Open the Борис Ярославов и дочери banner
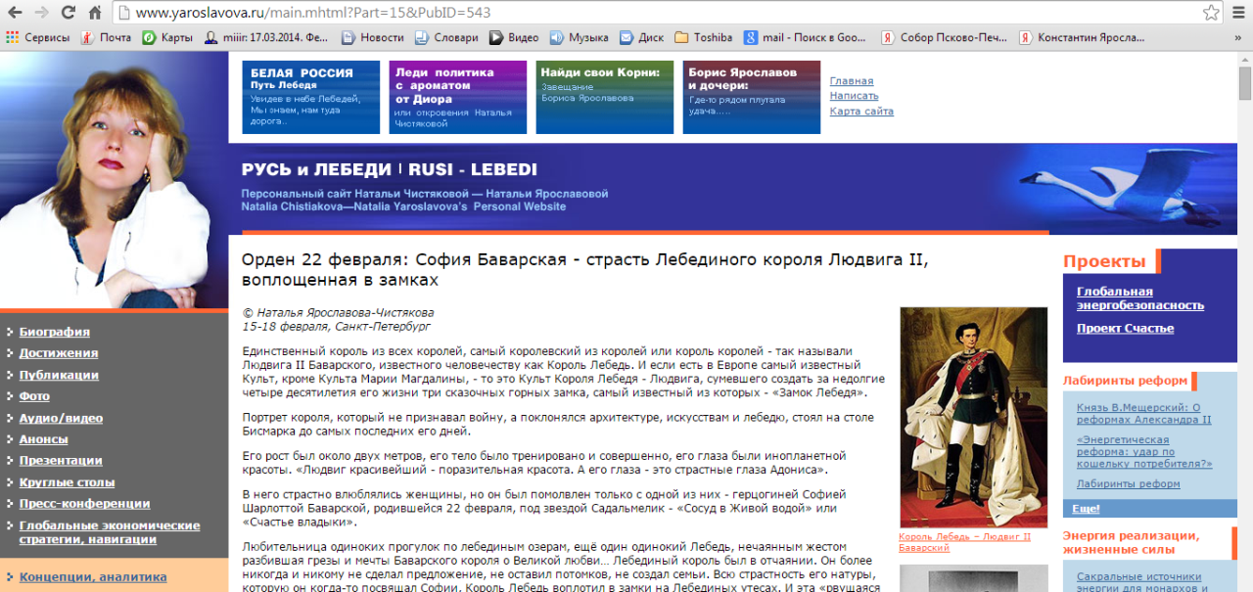1253x592 pixels. 752,97
